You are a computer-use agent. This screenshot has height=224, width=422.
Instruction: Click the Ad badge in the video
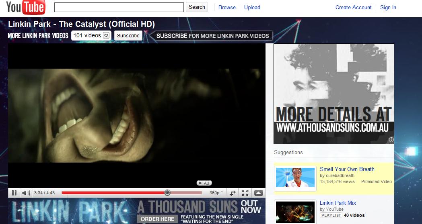204,183
